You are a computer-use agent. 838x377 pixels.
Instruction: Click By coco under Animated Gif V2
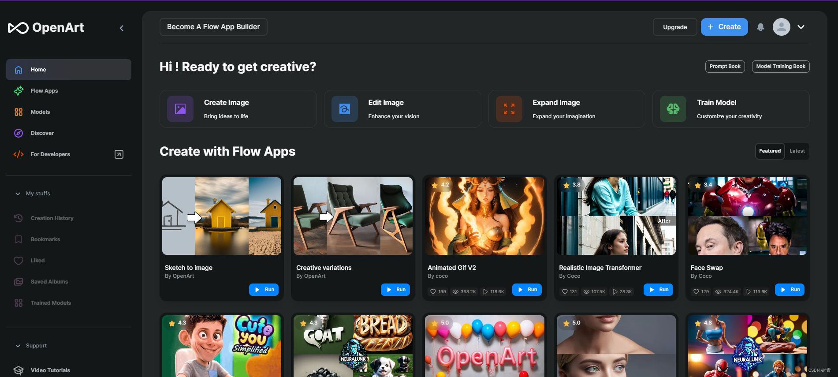[438, 276]
